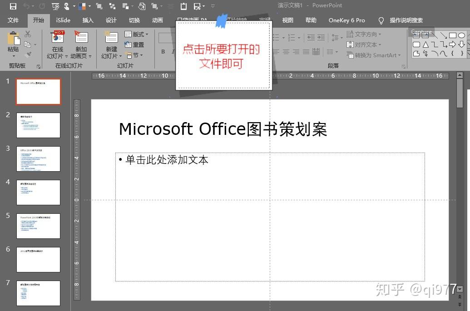
Task: Click the Cut scissors icon
Action: click(x=28, y=34)
